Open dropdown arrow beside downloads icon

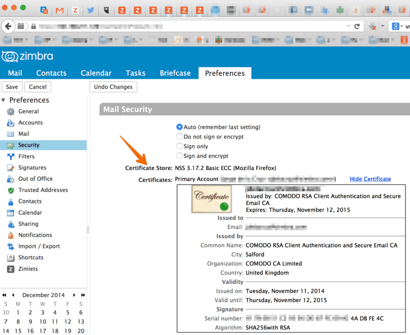tap(382, 26)
